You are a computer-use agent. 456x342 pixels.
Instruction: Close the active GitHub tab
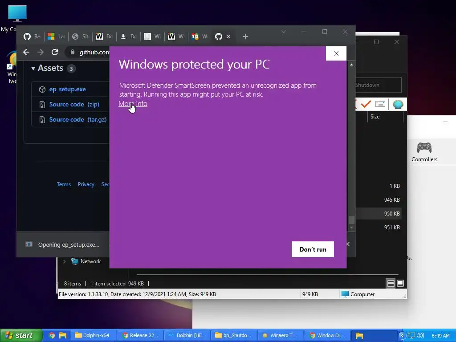(228, 37)
